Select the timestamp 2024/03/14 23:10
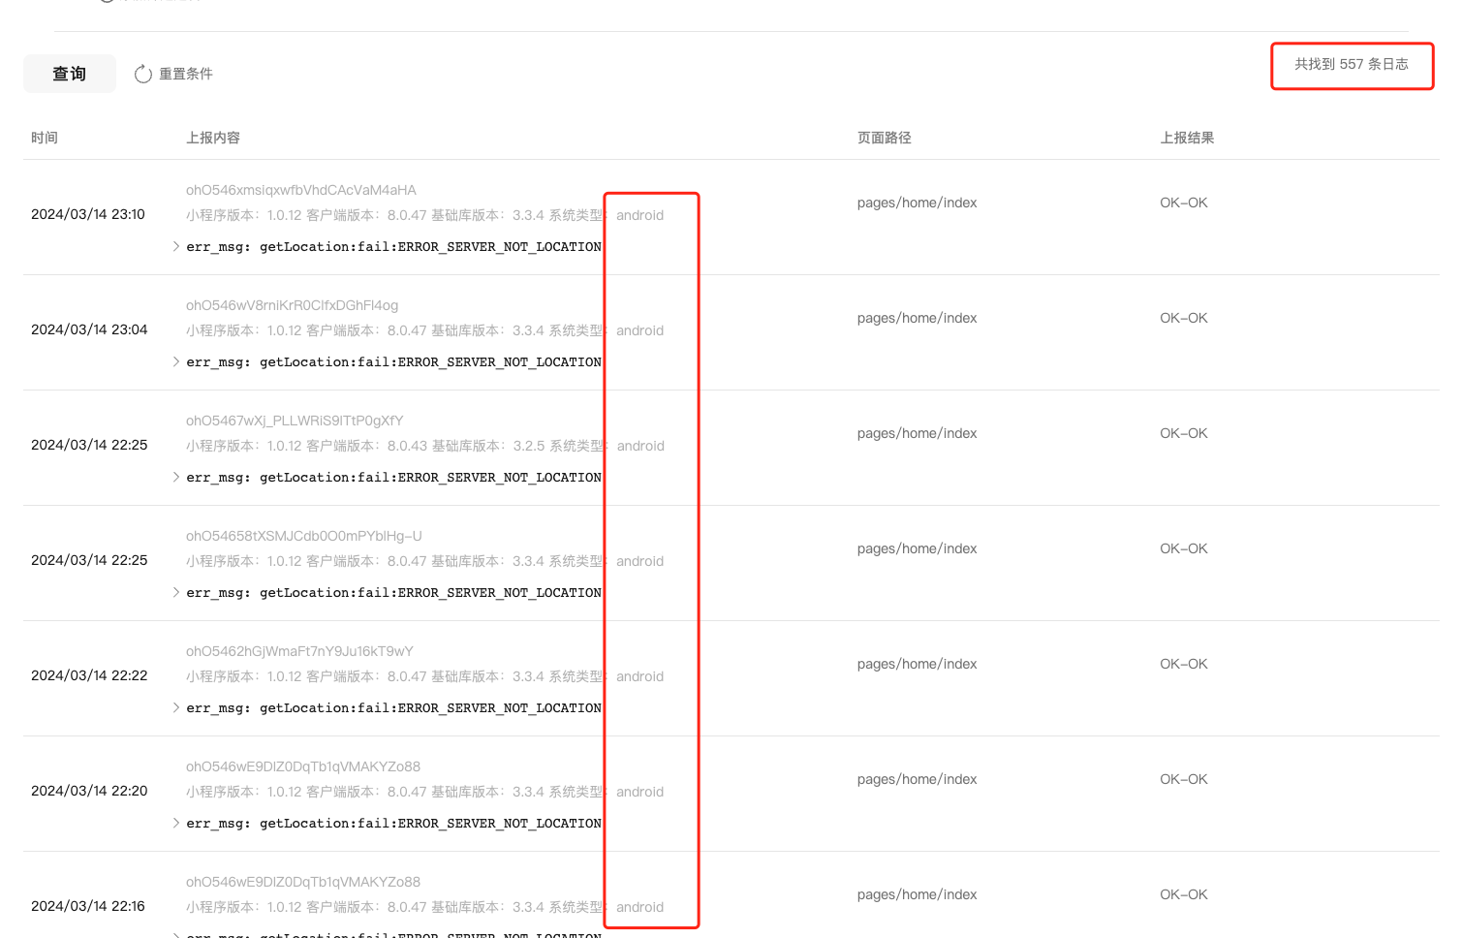This screenshot has height=938, width=1462. [88, 214]
